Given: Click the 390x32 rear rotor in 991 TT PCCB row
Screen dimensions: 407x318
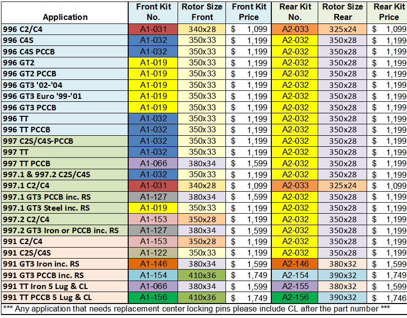Looking at the screenshot, I should pyautogui.click(x=343, y=298).
